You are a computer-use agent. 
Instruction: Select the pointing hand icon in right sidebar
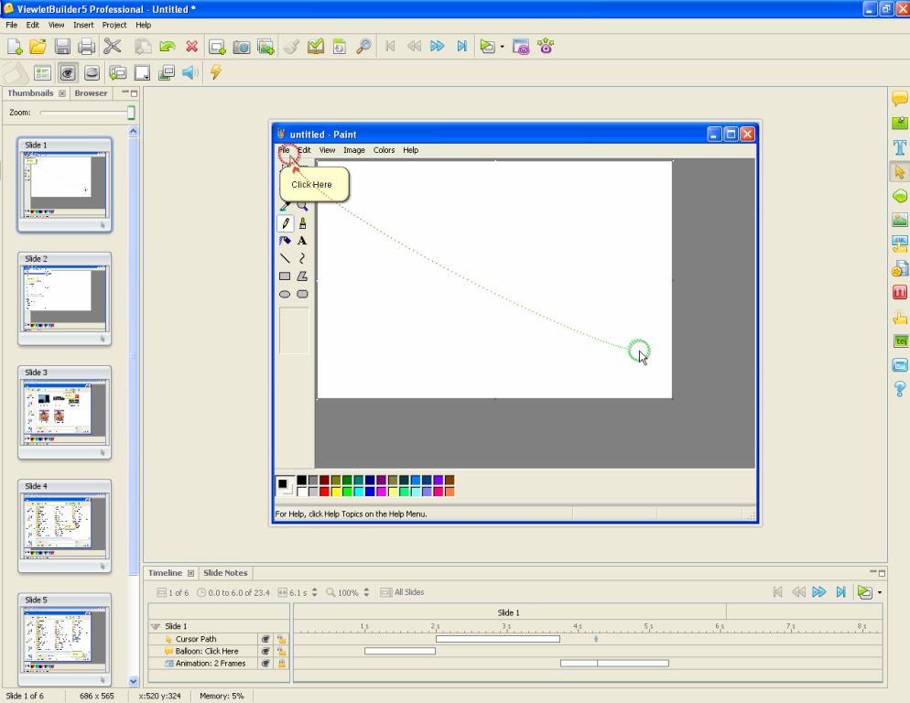(x=900, y=317)
